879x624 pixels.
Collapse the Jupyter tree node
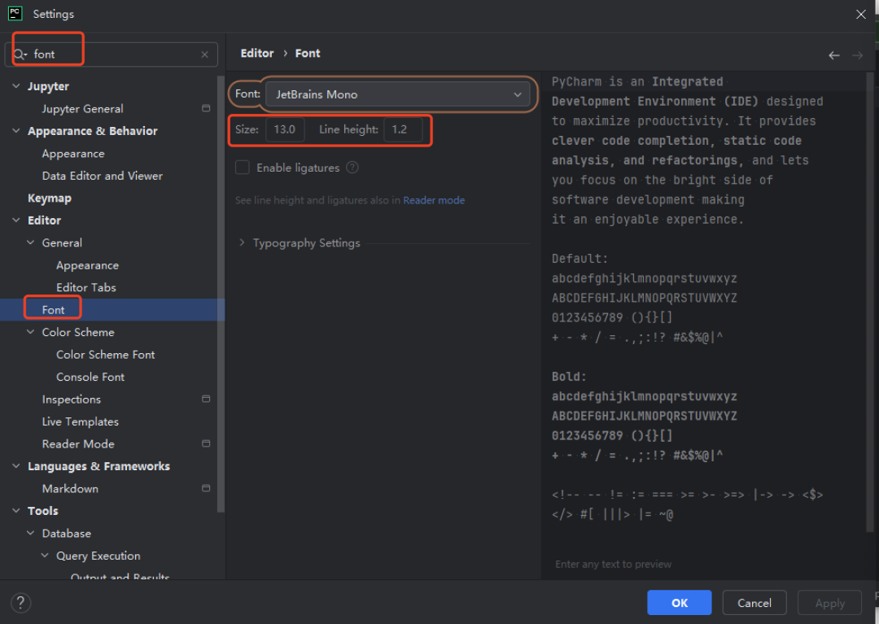[x=16, y=86]
